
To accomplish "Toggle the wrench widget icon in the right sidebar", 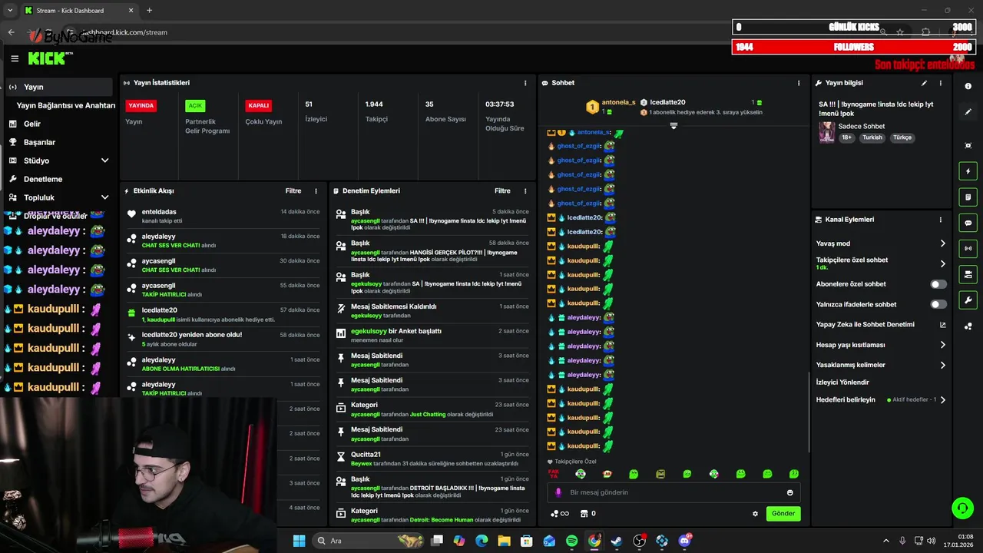I will click(968, 300).
